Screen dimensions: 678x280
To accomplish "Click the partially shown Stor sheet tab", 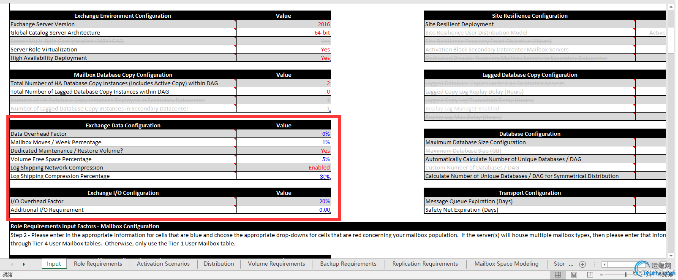I will pos(559,264).
